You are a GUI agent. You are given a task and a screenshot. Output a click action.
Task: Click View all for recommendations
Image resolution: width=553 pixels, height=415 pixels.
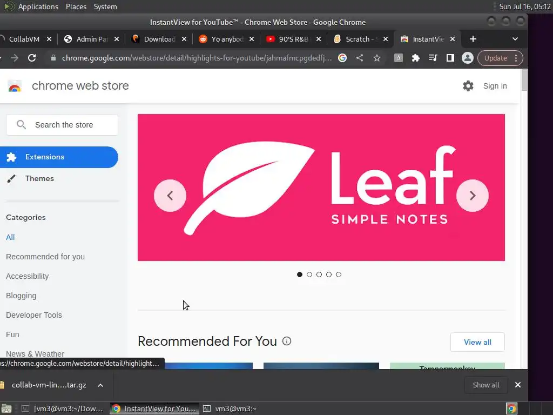point(477,342)
